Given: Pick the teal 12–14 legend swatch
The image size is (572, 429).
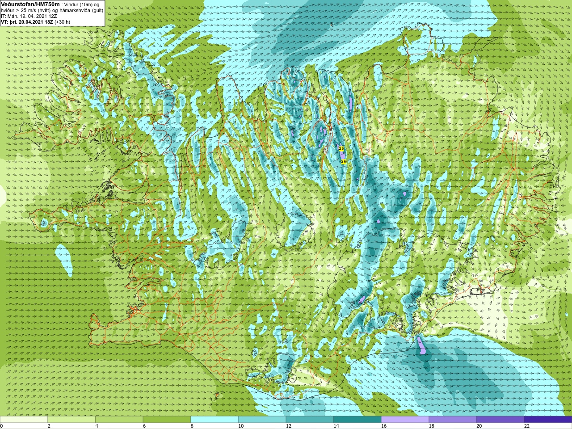Looking at the screenshot, I should pyautogui.click(x=310, y=419).
